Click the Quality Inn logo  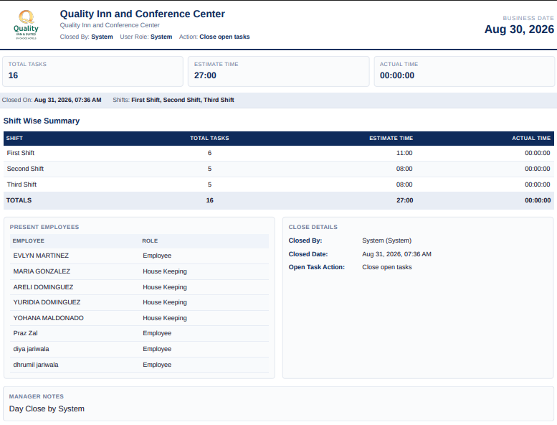(26, 24)
